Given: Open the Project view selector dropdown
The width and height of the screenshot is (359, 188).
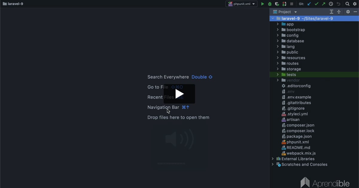Looking at the screenshot, I should click(x=285, y=12).
